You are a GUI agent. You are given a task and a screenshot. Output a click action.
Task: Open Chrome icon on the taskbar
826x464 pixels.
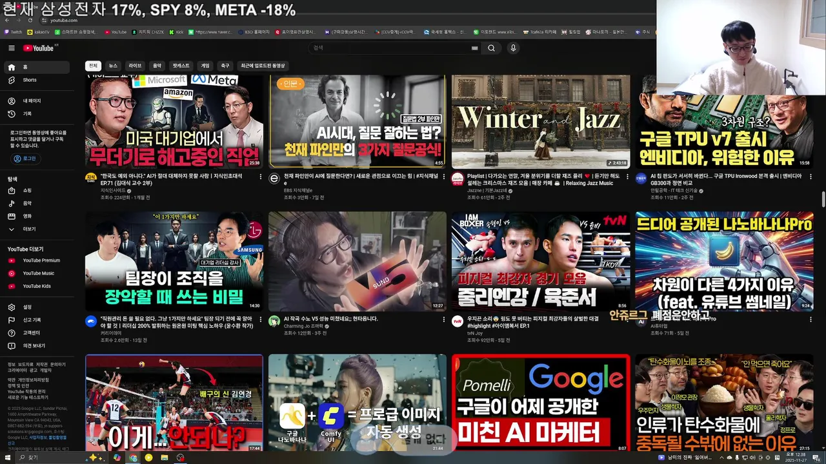point(133,458)
